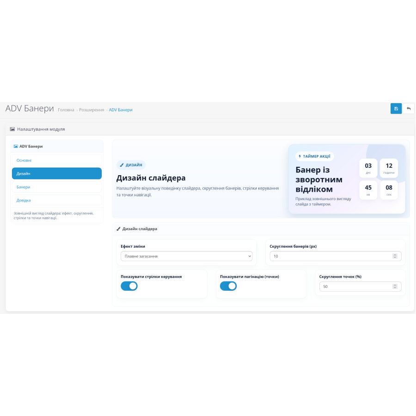Click the 'Дизайн слайдера' large heading
The width and height of the screenshot is (416, 416).
click(151, 178)
